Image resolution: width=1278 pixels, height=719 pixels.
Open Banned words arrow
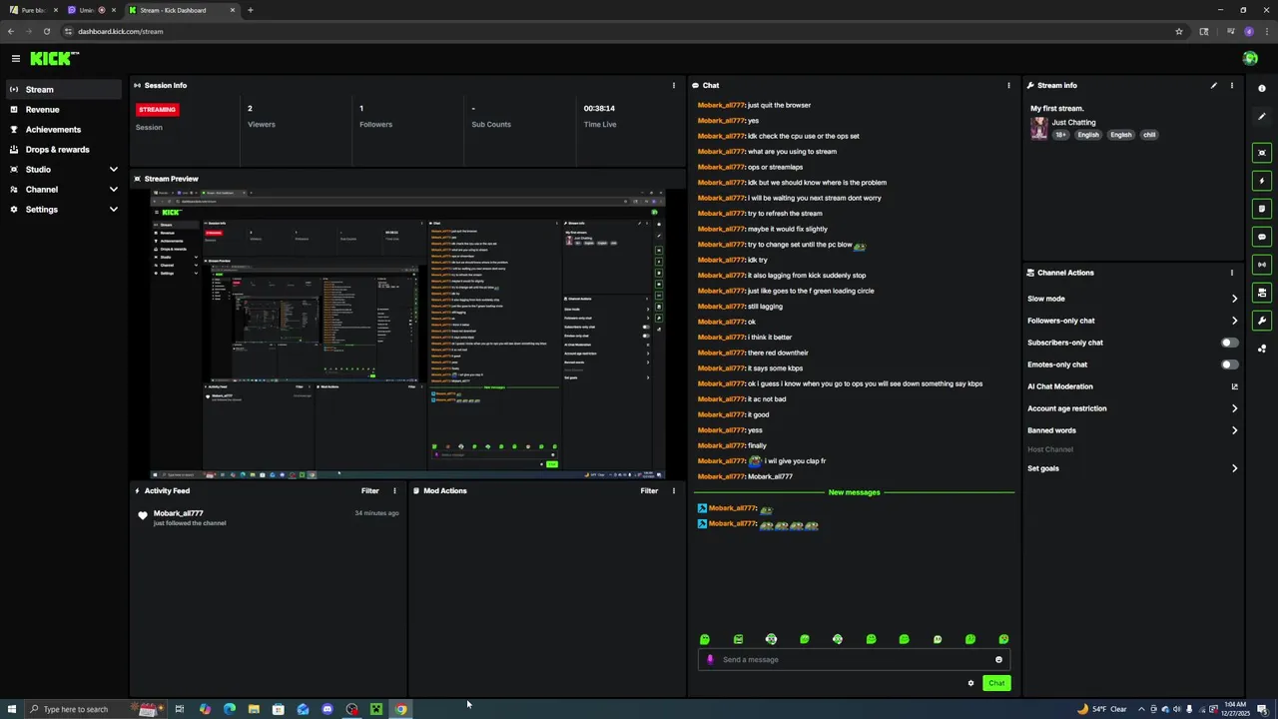tap(1234, 430)
